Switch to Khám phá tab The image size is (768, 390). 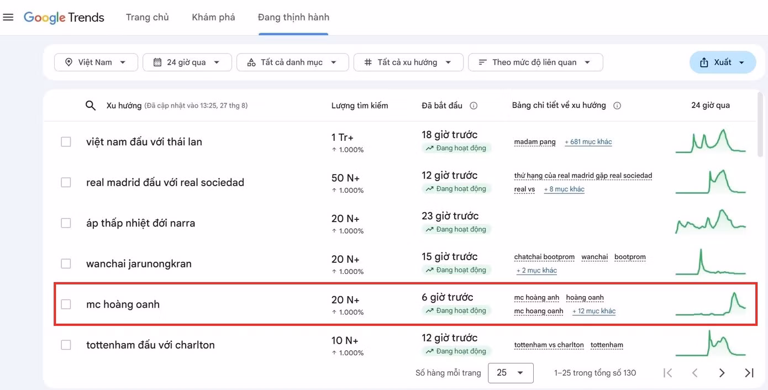pos(213,17)
